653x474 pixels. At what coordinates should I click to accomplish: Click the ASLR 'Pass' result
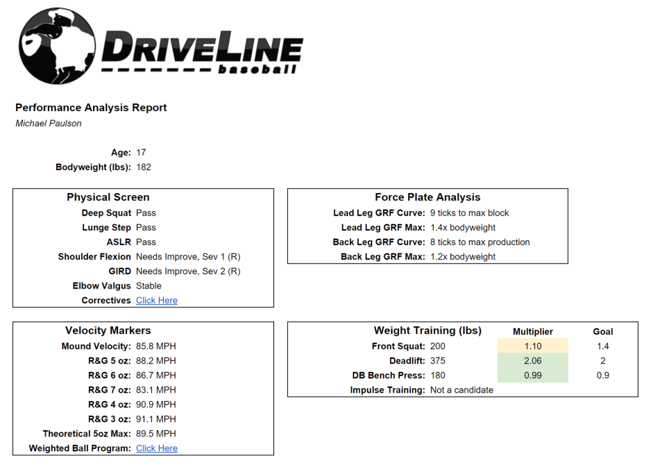(146, 242)
